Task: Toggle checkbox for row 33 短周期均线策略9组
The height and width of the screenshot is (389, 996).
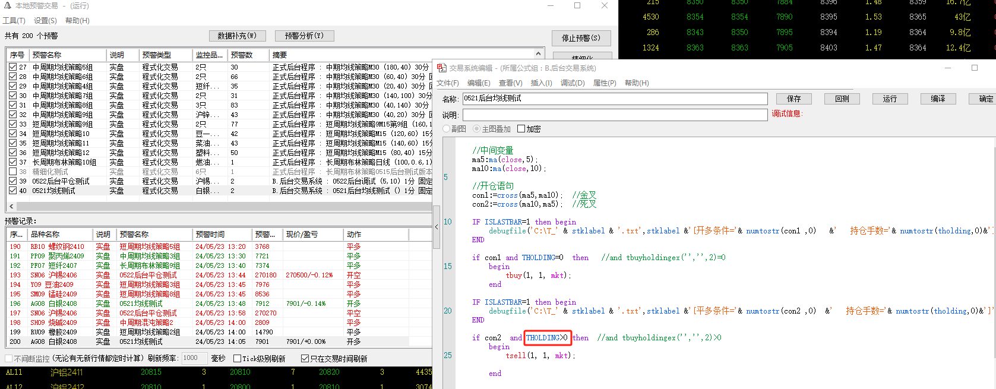Action: pyautogui.click(x=12, y=124)
